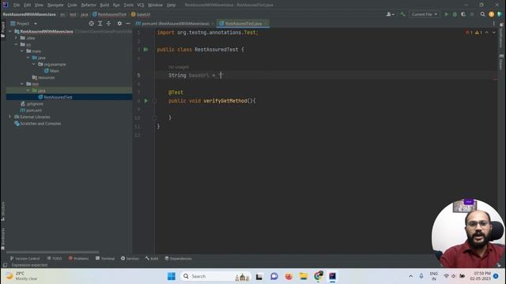The image size is (506, 284).
Task: Open editor tabs more options menu
Action: [x=493, y=24]
